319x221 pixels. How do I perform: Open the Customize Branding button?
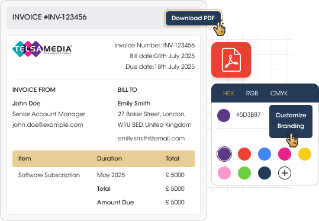tap(291, 121)
